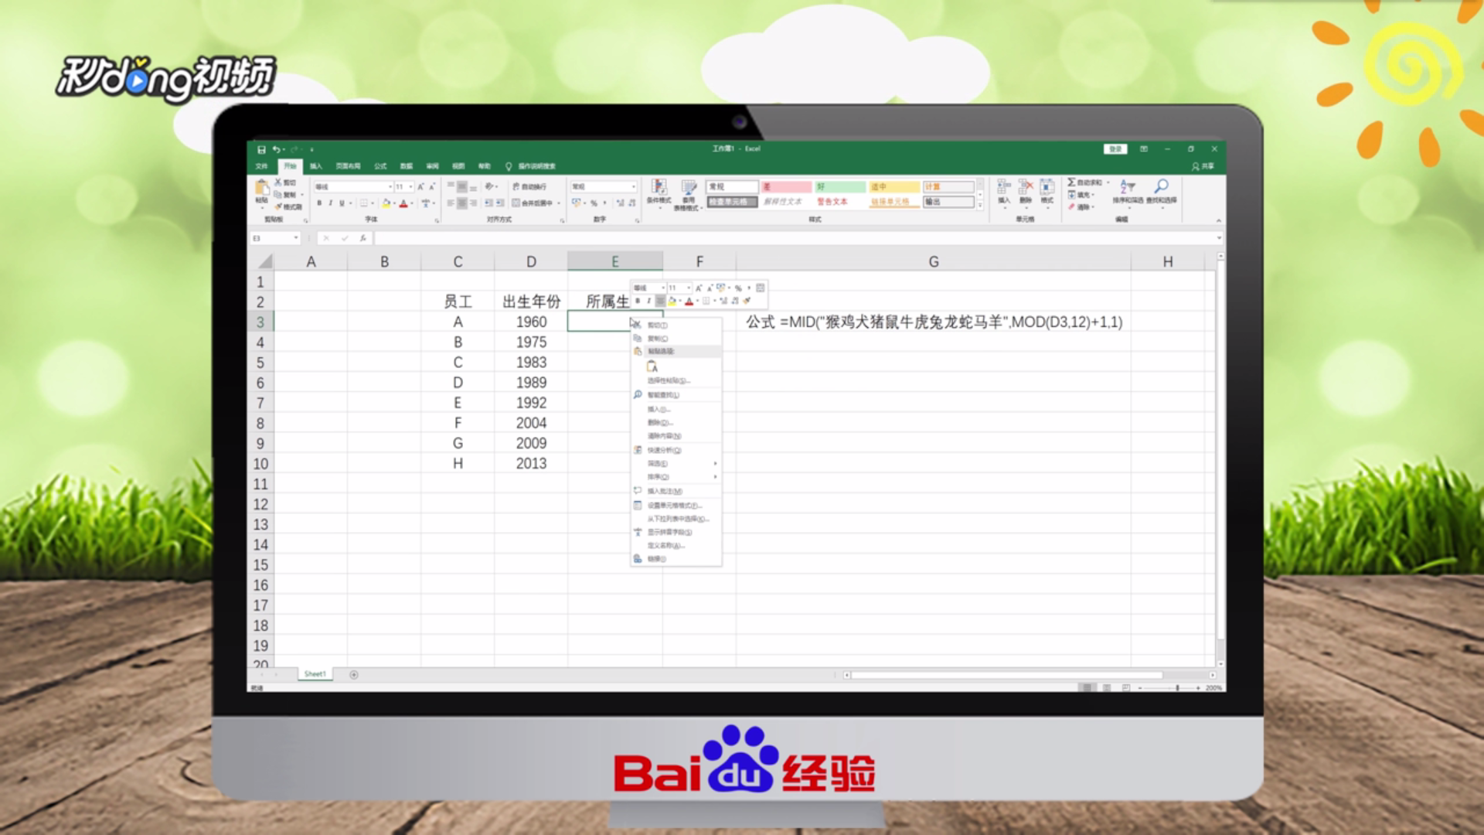Screen dimensions: 1484x835
Task: Expand the number format dropdown (常规)
Action: click(634, 186)
